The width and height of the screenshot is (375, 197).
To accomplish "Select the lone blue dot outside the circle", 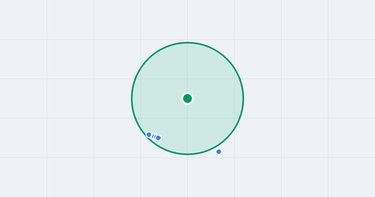I will [x=219, y=152].
